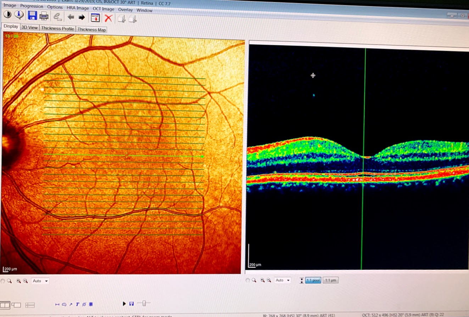Switch to the overlapping windows layout
The width and height of the screenshot is (469, 317).
16,305
